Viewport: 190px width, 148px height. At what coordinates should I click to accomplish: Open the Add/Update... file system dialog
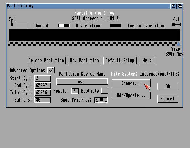click(x=131, y=95)
